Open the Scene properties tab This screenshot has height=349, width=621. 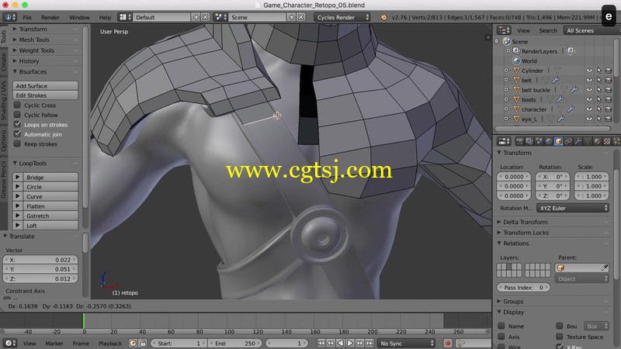(x=539, y=141)
